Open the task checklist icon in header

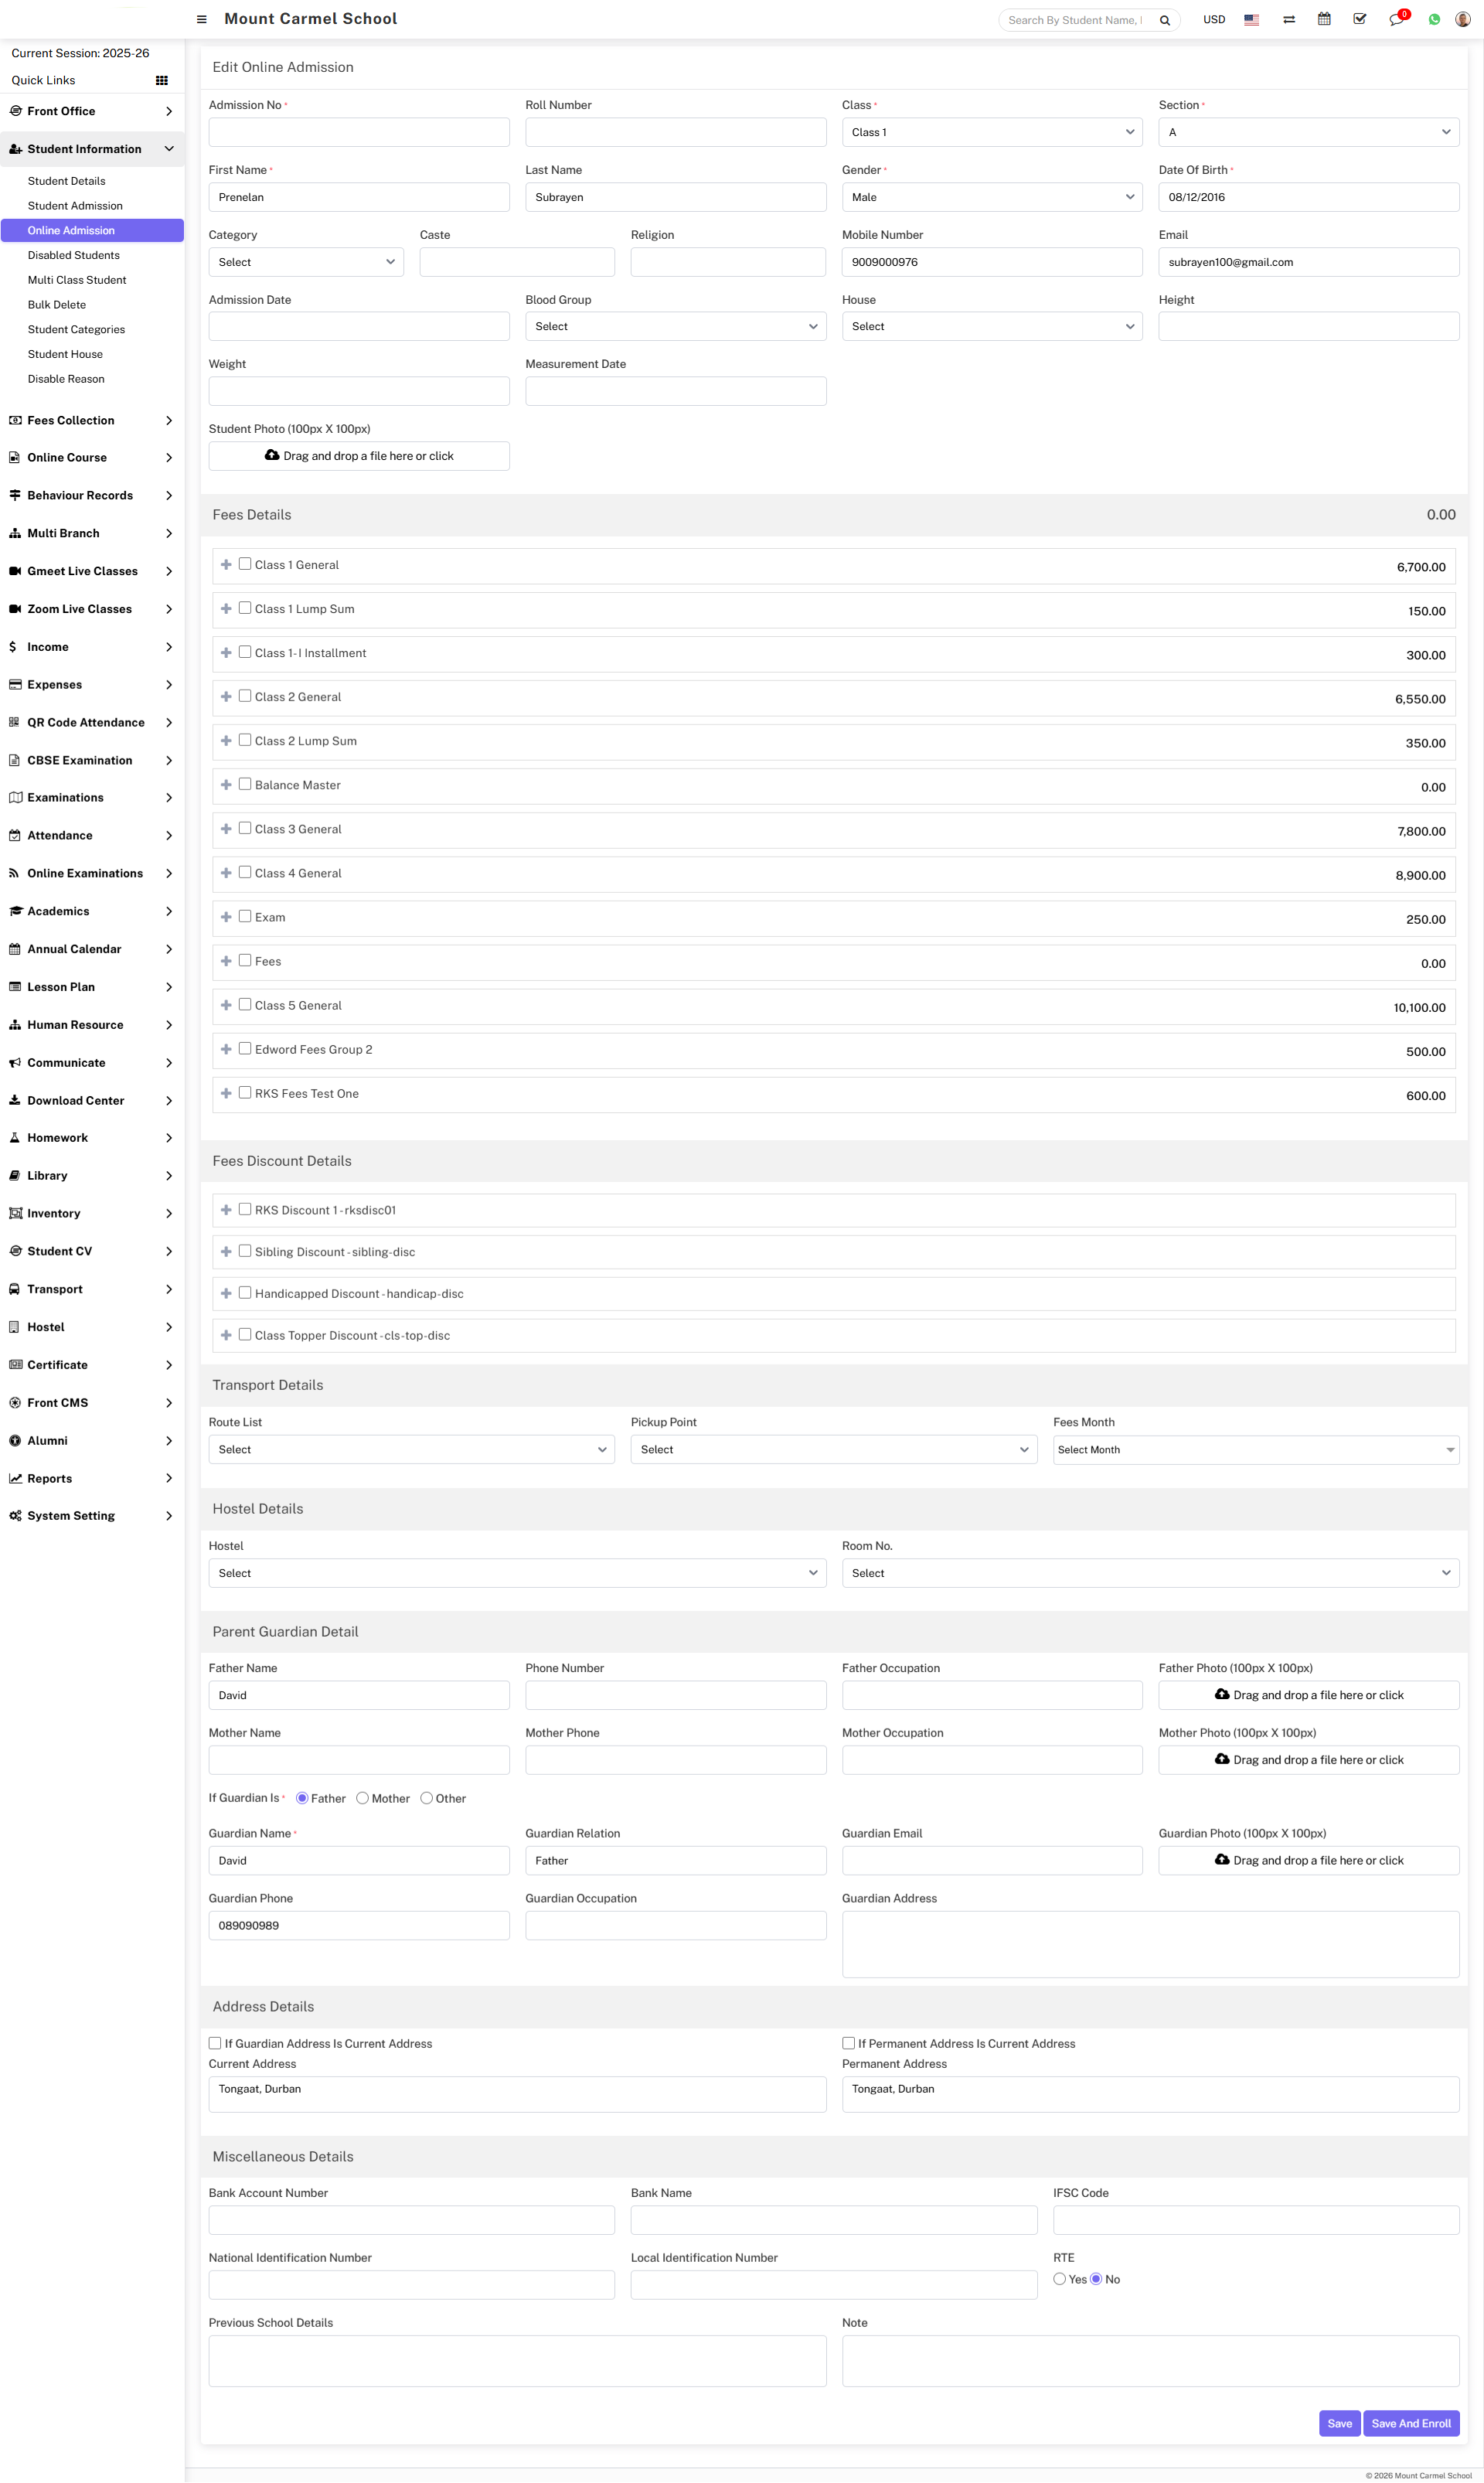pyautogui.click(x=1359, y=19)
